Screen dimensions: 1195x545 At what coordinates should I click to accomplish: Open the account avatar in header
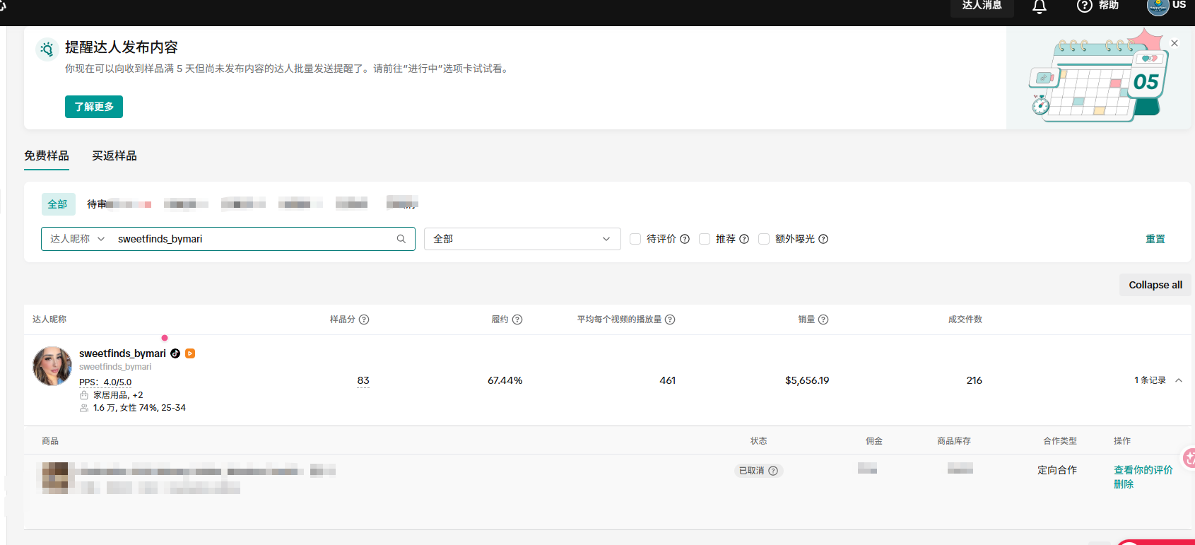(1158, 7)
